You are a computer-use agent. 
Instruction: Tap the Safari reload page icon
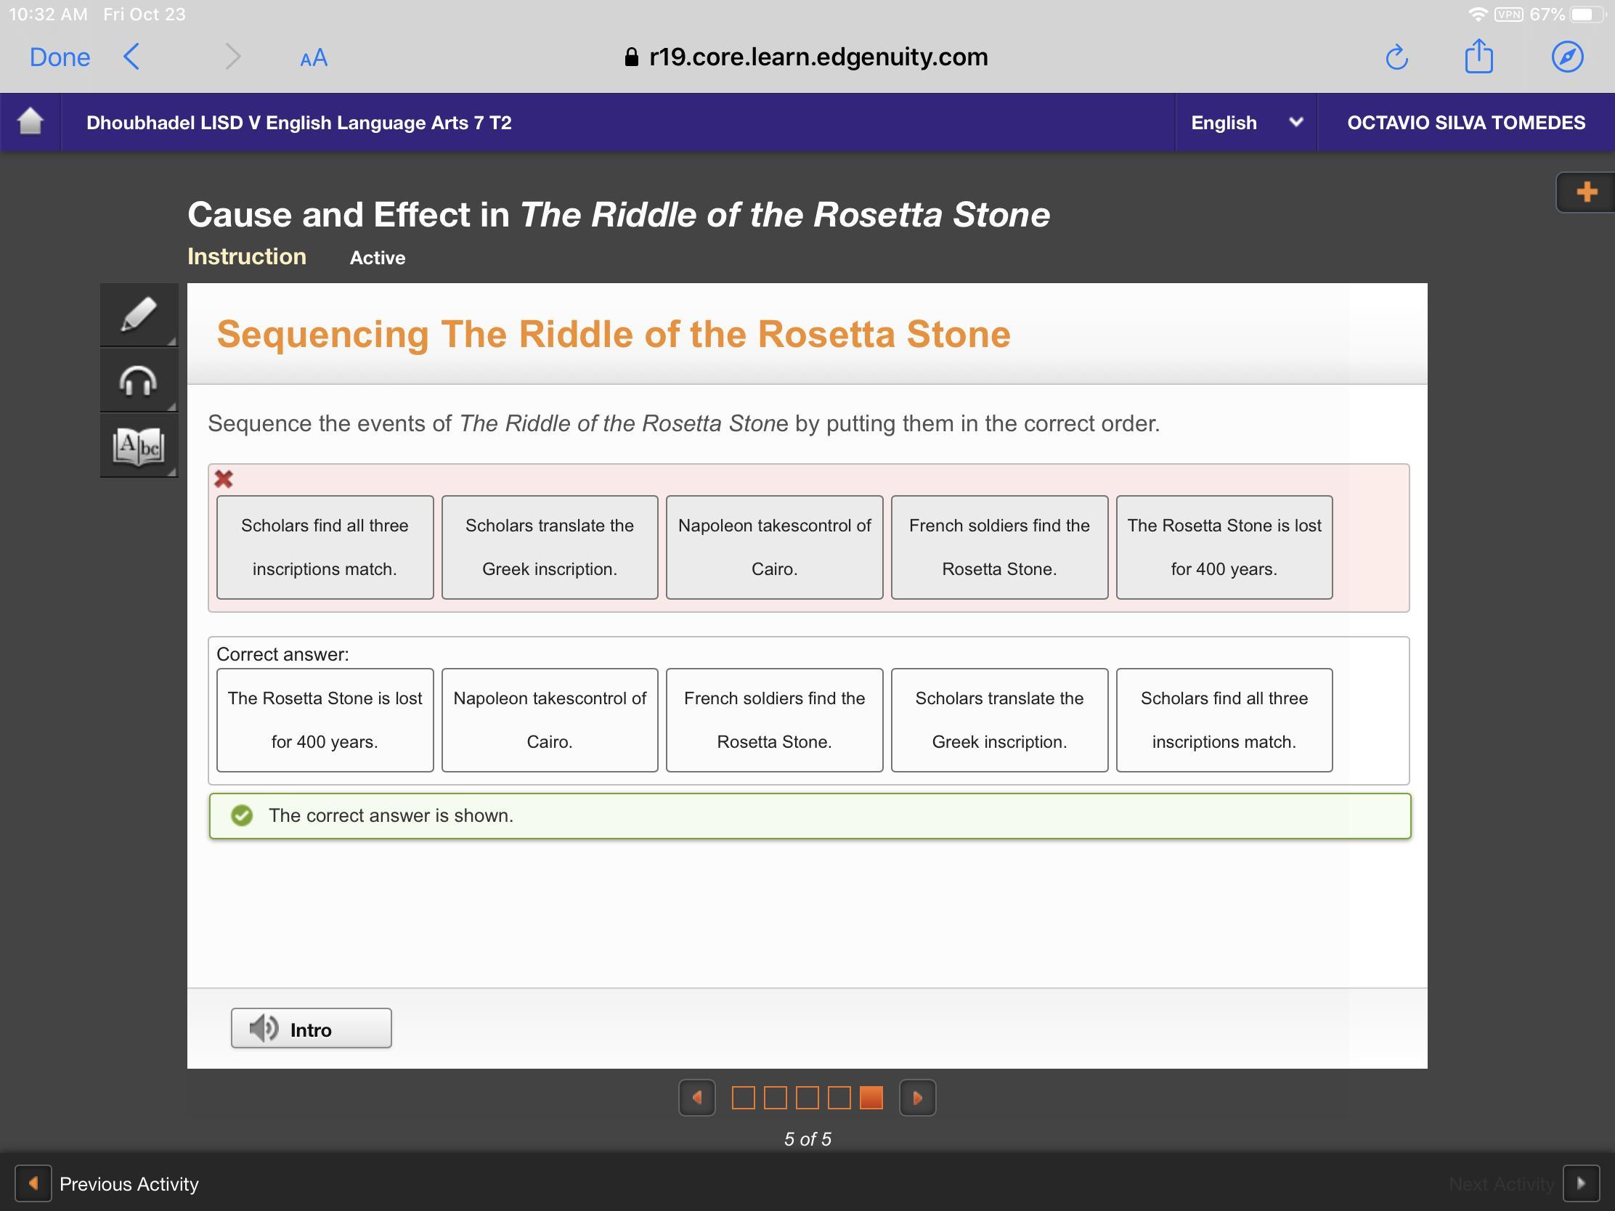click(1396, 57)
